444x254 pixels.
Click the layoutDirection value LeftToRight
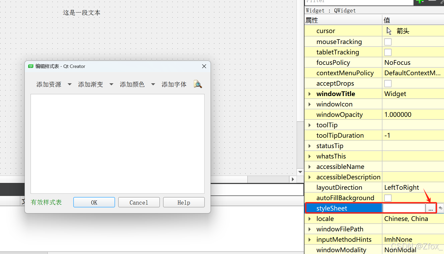coord(401,187)
